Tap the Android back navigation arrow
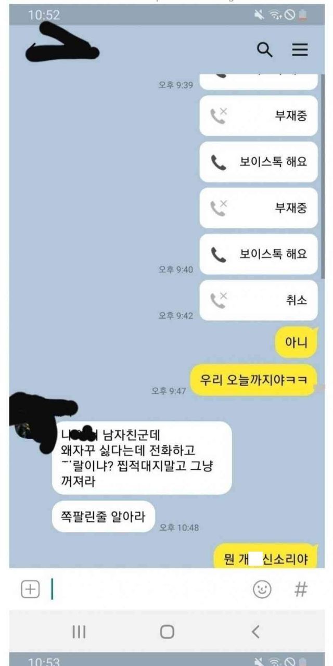 pos(255,632)
